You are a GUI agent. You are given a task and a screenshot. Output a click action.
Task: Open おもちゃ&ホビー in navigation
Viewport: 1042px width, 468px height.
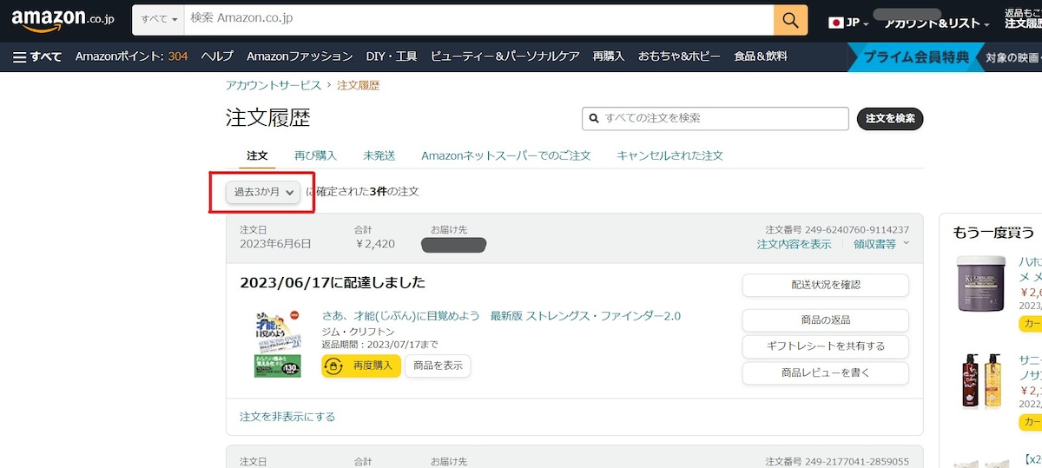(679, 56)
